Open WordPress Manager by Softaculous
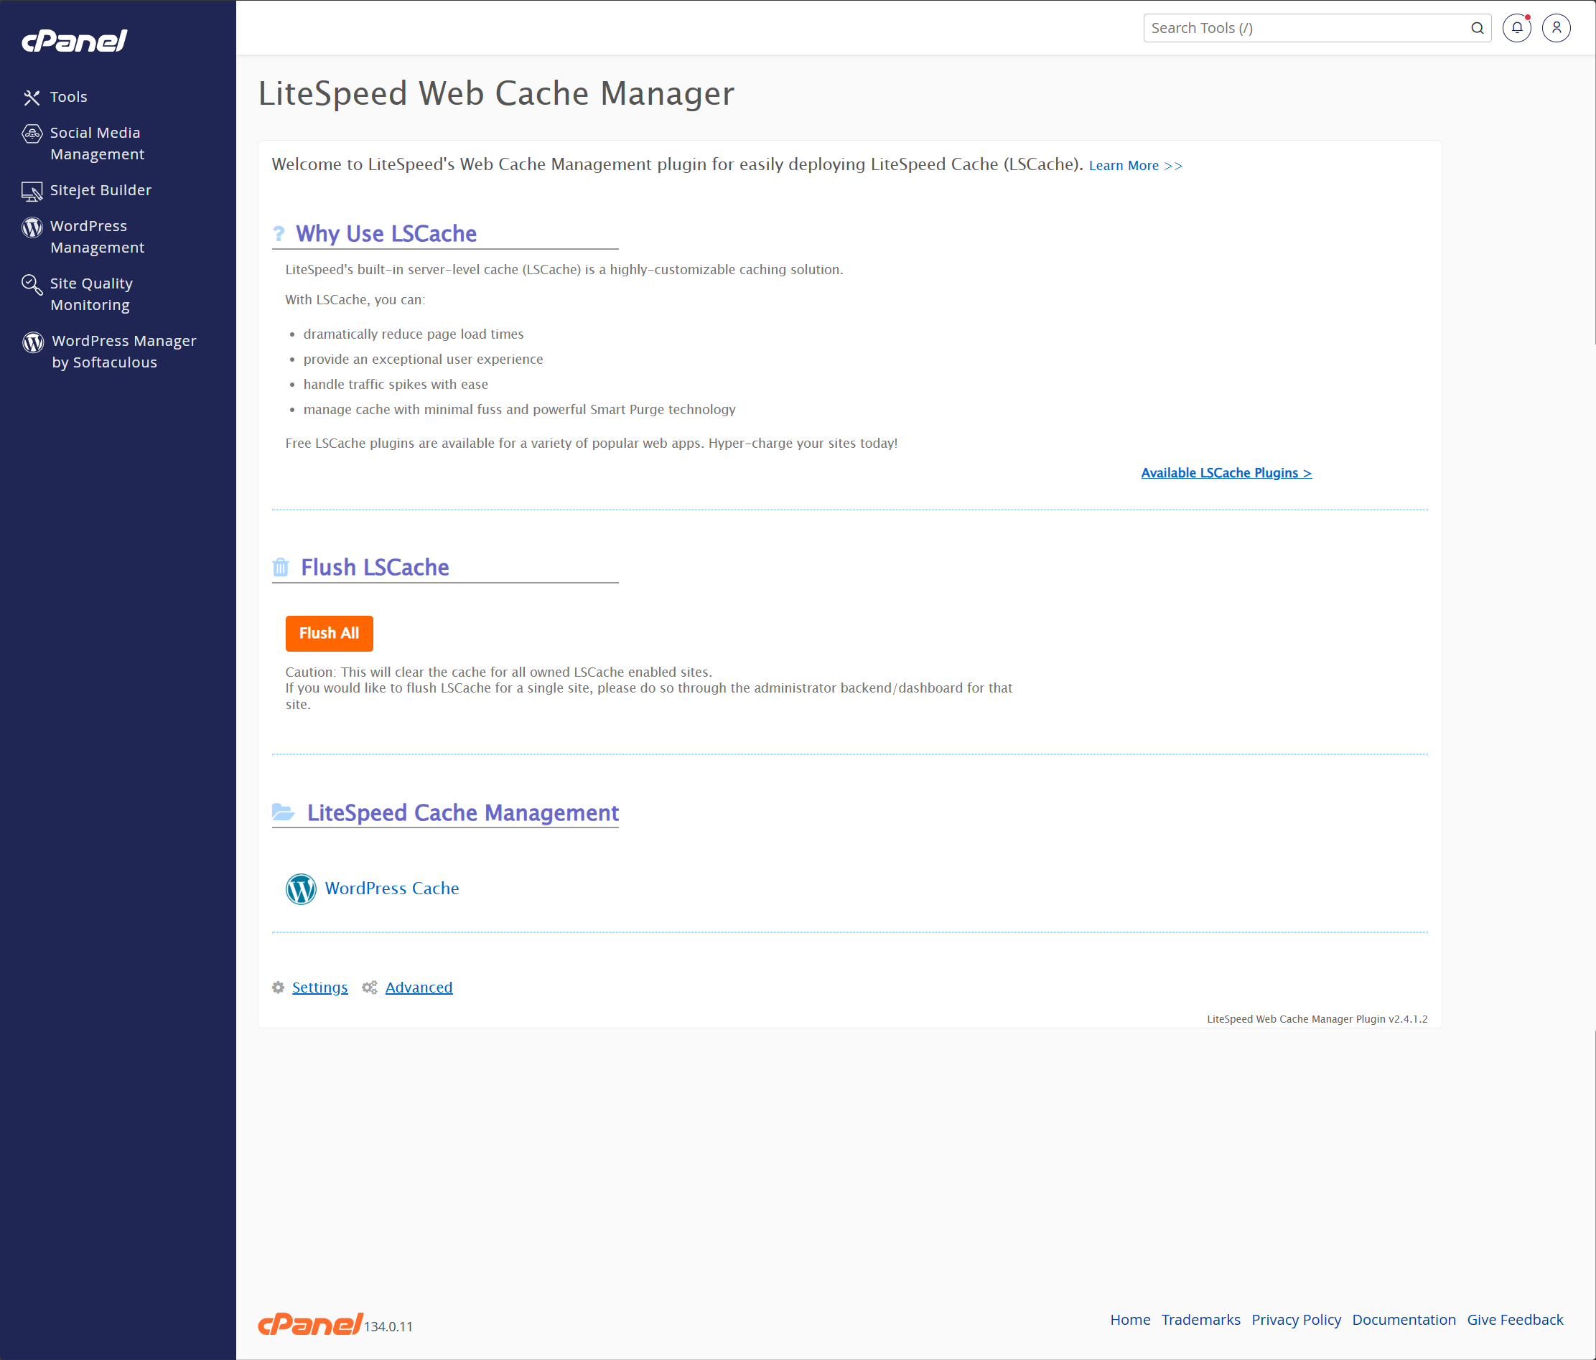 tap(123, 351)
